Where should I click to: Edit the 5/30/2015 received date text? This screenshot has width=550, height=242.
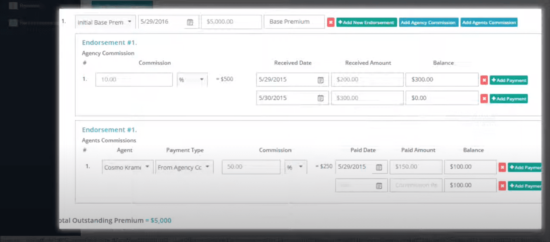(x=272, y=98)
